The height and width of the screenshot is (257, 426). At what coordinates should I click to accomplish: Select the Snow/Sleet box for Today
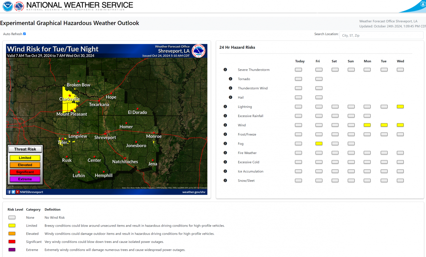[298, 180]
